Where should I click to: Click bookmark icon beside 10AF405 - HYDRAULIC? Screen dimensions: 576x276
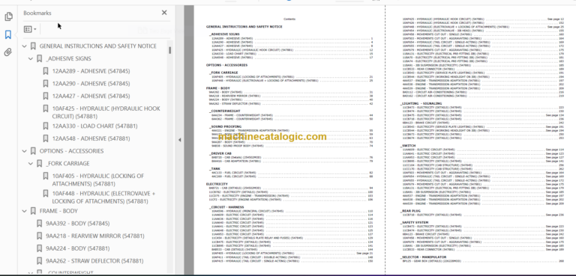tap(46, 176)
